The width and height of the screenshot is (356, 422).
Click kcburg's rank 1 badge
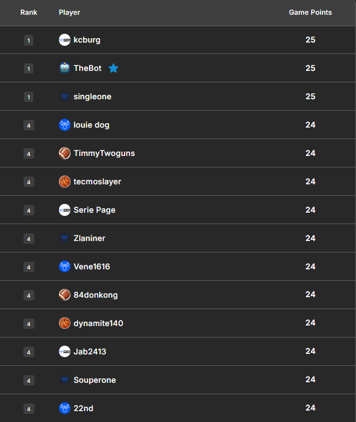[29, 40]
